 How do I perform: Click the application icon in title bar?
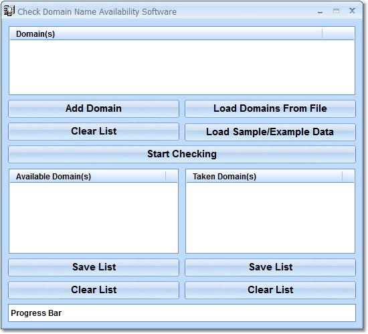(9, 11)
